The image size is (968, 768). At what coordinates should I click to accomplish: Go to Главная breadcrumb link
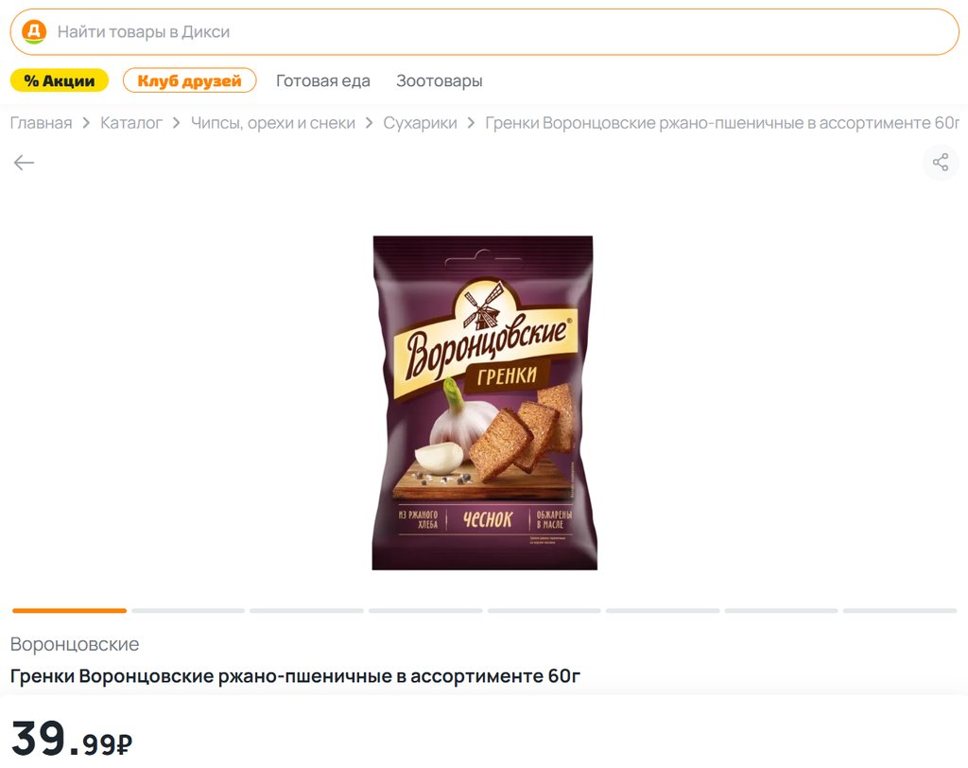(x=42, y=123)
